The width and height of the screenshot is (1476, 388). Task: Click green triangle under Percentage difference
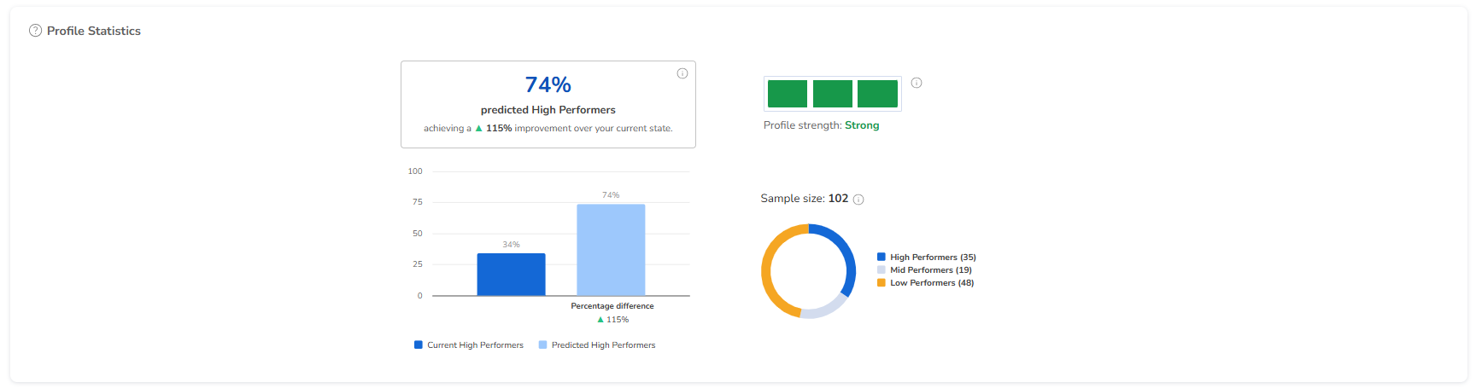coord(600,320)
